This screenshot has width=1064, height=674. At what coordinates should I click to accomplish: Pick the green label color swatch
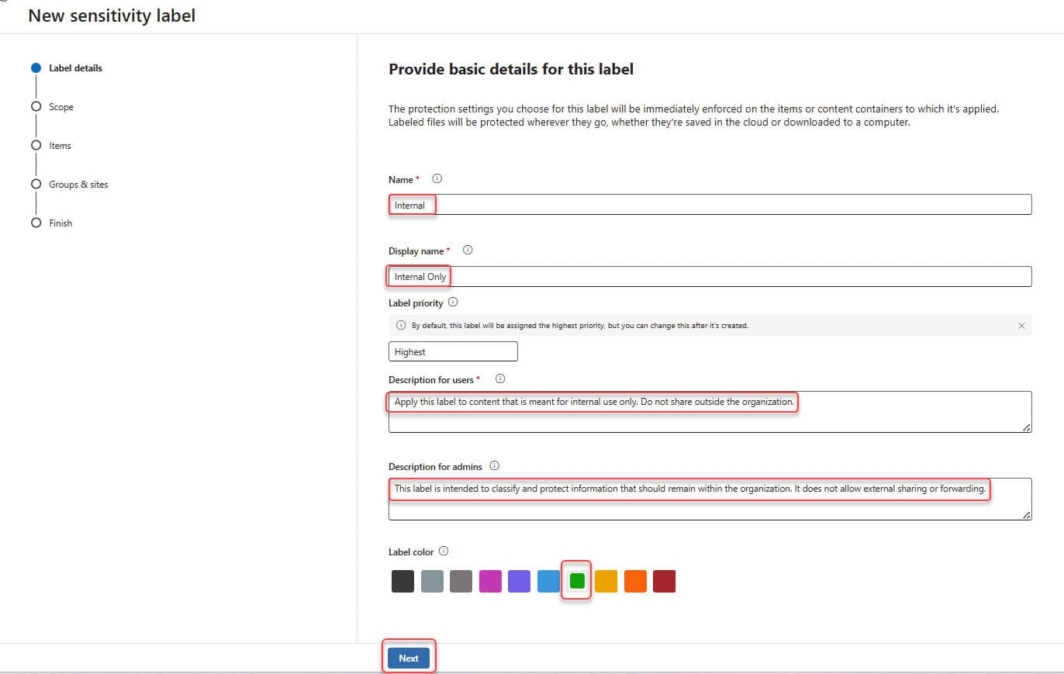pos(577,581)
